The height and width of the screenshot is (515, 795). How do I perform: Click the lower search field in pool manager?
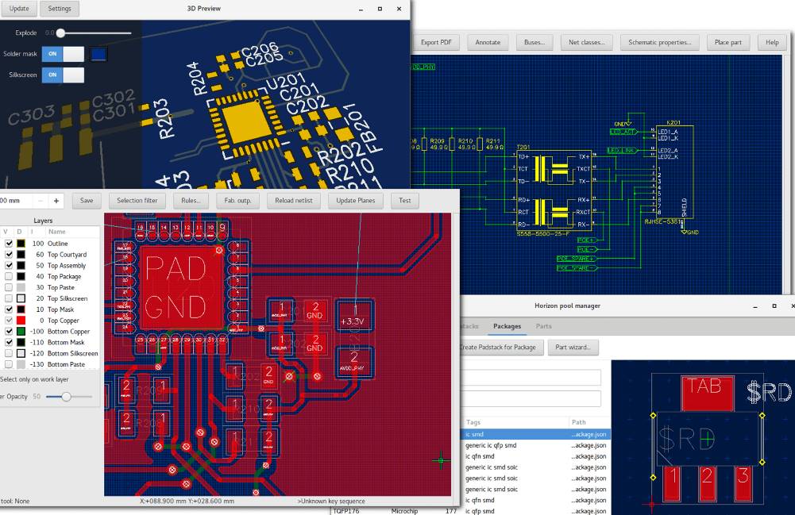(531, 398)
